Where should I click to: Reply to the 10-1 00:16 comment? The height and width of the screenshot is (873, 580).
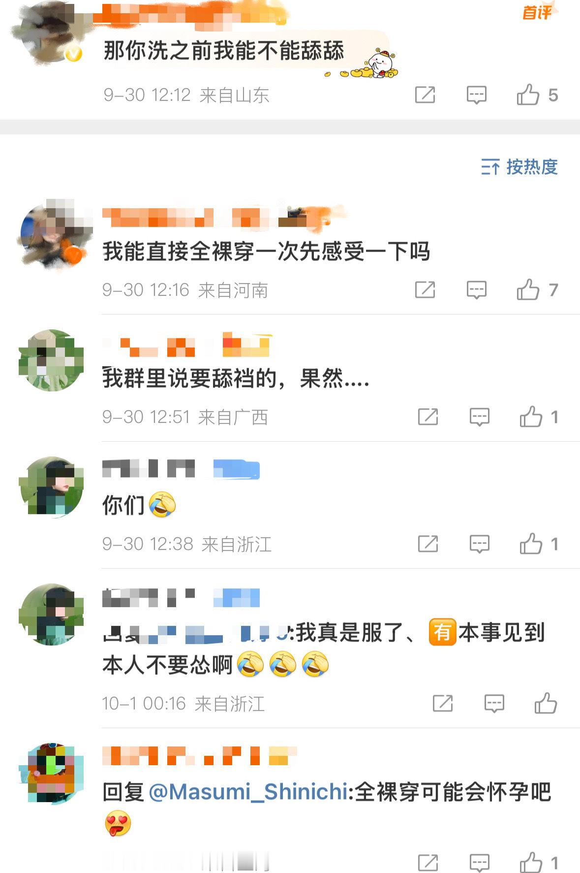coord(494,704)
